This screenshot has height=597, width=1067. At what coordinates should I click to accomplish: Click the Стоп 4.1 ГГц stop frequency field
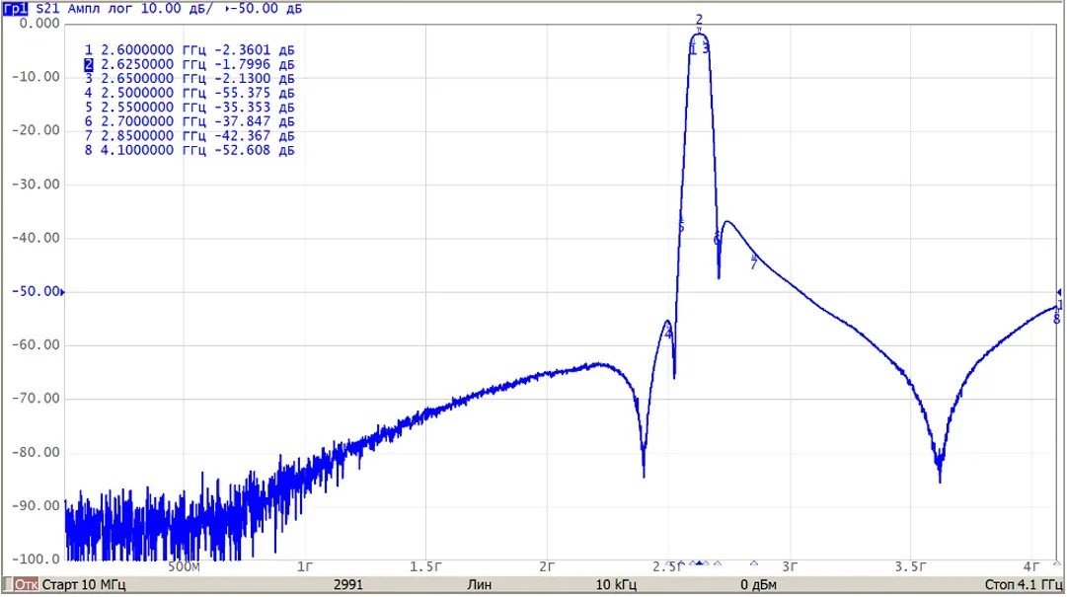pos(1024,584)
